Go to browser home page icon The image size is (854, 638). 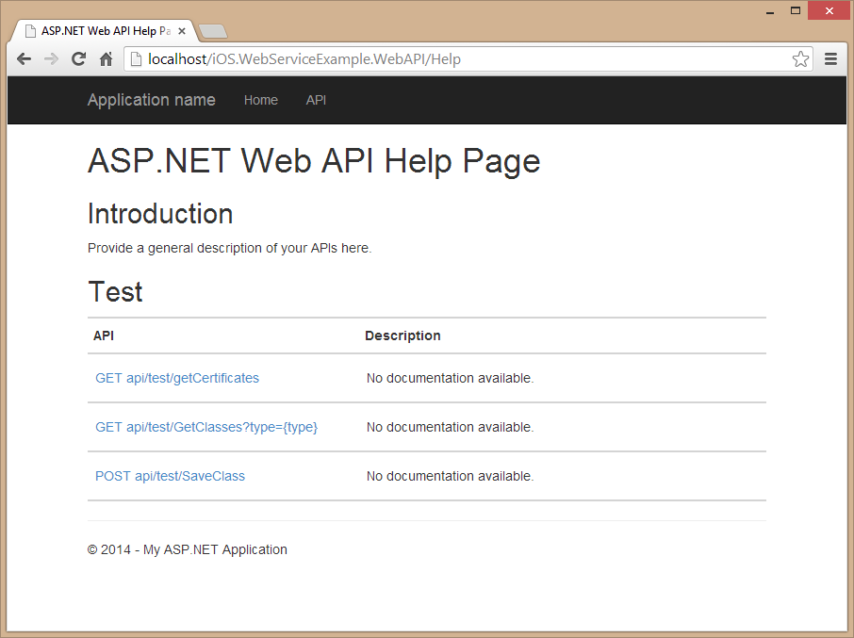(107, 58)
